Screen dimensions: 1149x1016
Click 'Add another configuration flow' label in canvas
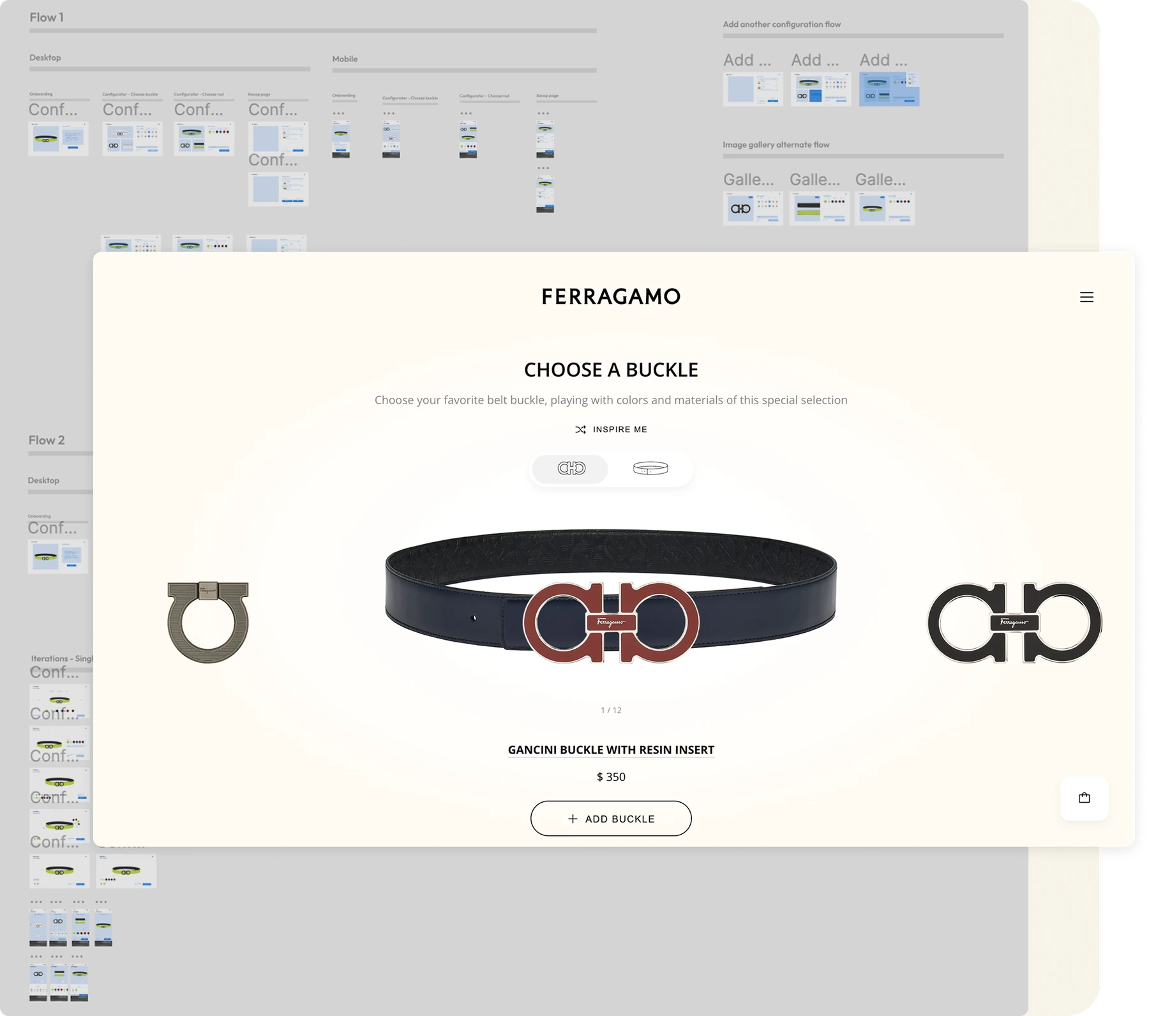tap(782, 24)
